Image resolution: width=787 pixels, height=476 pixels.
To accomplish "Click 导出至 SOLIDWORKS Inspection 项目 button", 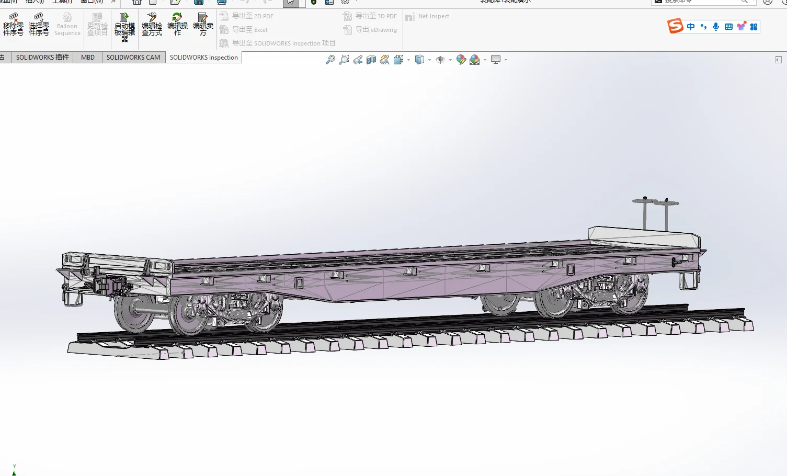I will coord(278,43).
